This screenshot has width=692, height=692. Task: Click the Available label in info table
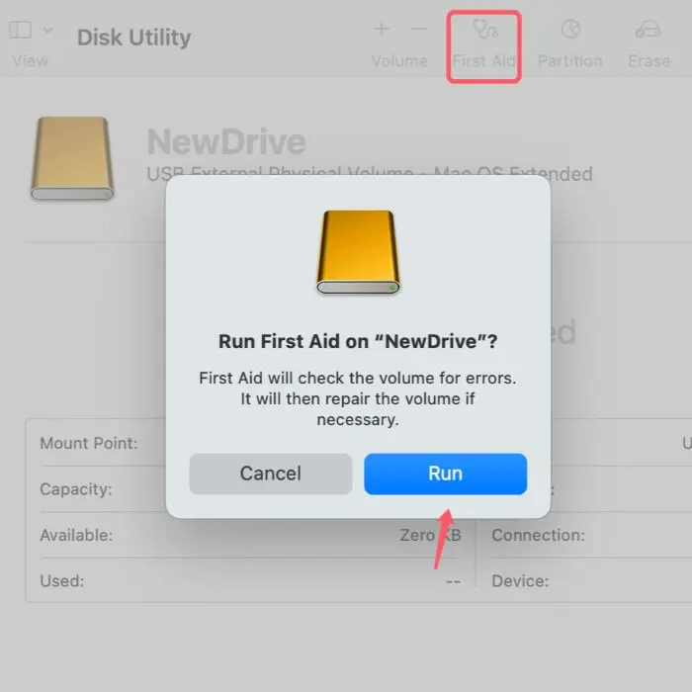76,535
